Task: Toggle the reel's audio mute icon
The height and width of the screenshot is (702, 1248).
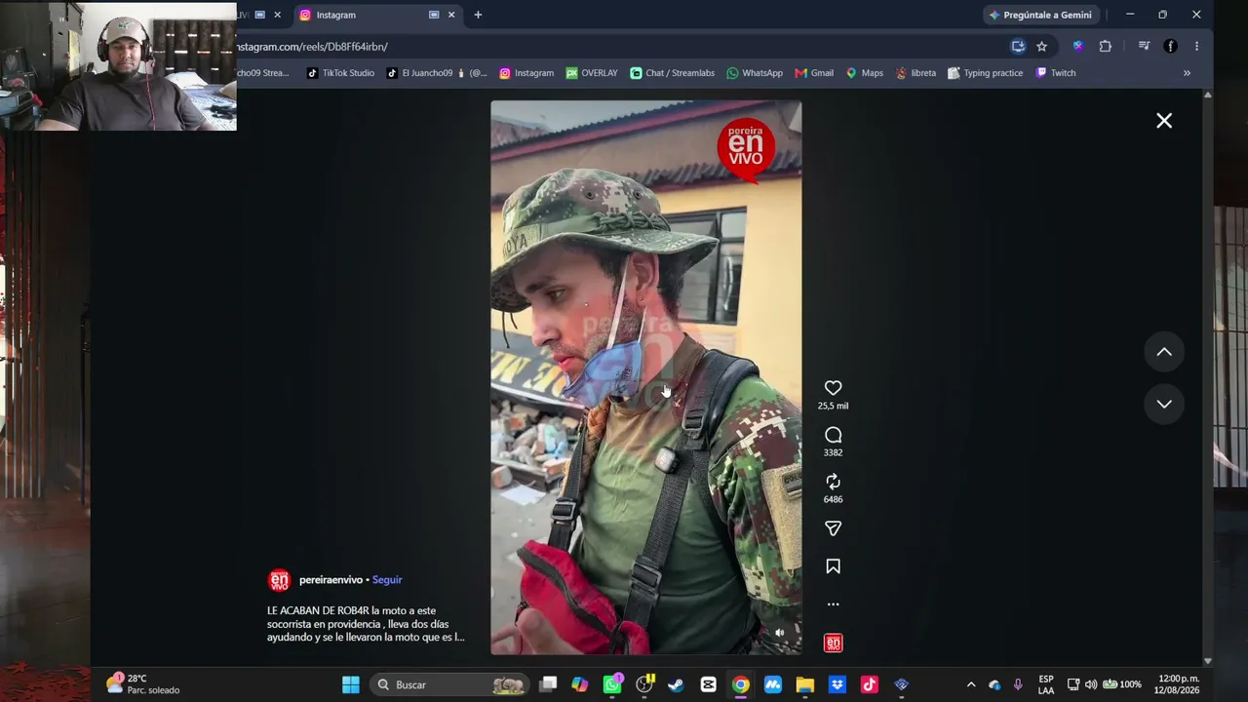Action: [x=779, y=633]
